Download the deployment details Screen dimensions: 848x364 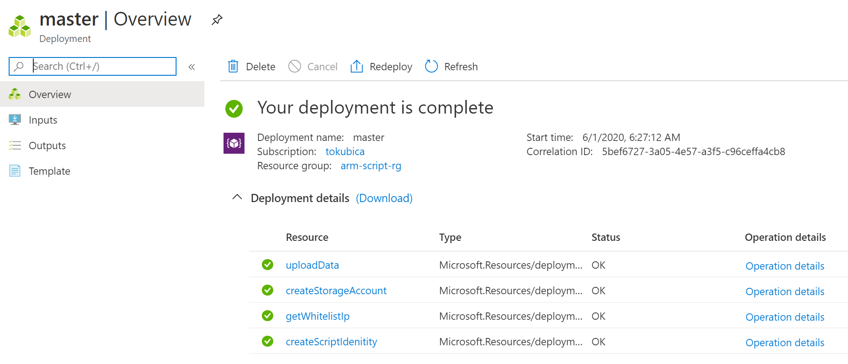384,198
